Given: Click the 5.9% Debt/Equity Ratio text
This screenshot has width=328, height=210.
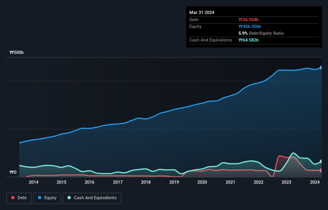Looking at the screenshot, I should coord(261,33).
